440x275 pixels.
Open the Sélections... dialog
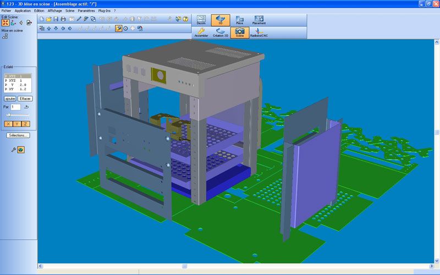pos(18,135)
